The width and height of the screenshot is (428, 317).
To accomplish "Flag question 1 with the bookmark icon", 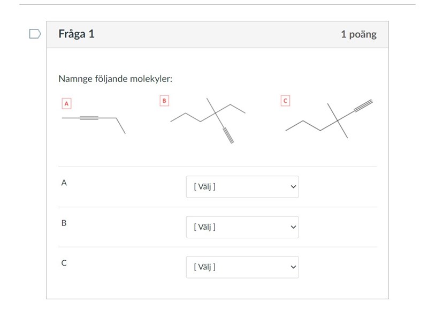I will click(35, 34).
